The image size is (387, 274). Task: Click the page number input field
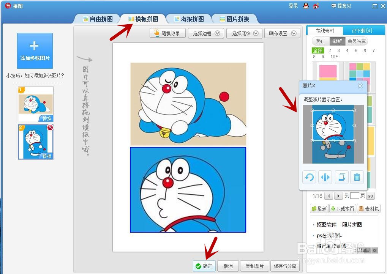(x=354, y=196)
